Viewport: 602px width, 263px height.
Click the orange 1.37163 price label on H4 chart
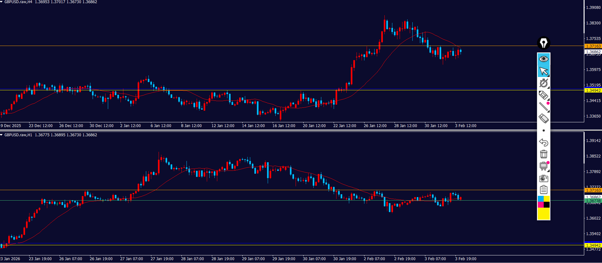593,46
